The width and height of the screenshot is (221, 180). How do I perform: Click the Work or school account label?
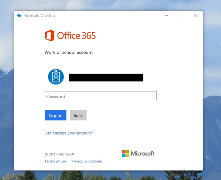click(69, 52)
